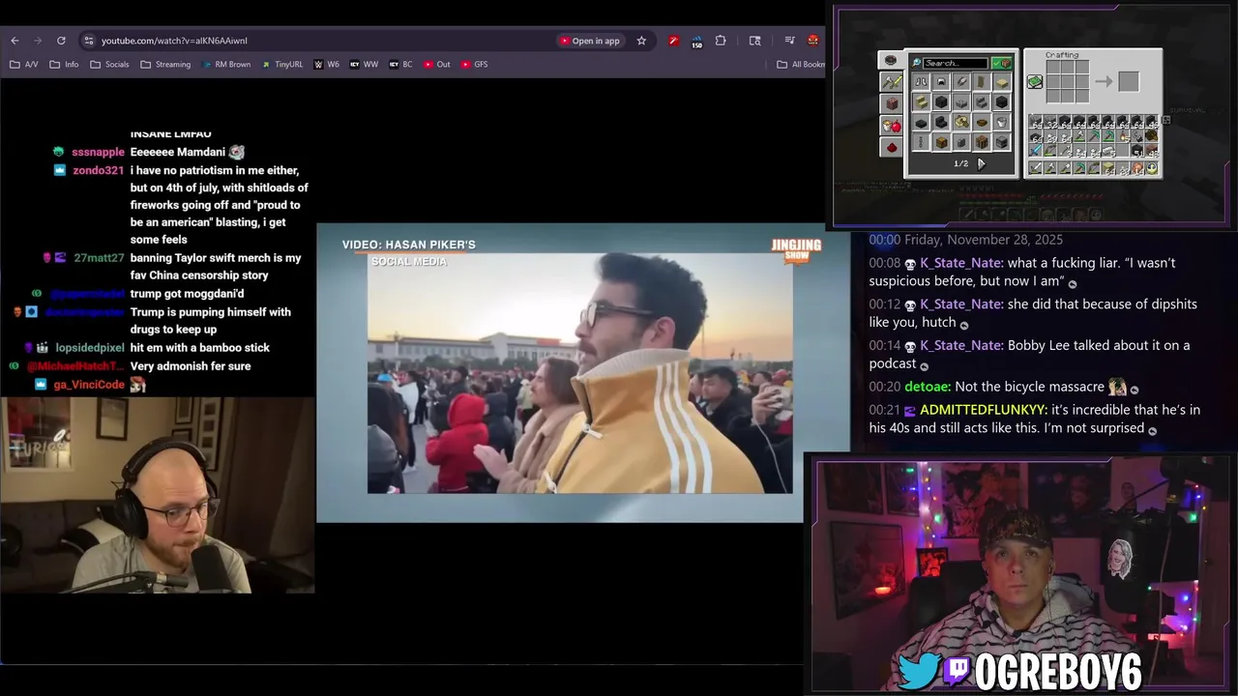Image resolution: width=1238 pixels, height=696 pixels.
Task: Select the furnace recipe
Action: coord(1001,142)
